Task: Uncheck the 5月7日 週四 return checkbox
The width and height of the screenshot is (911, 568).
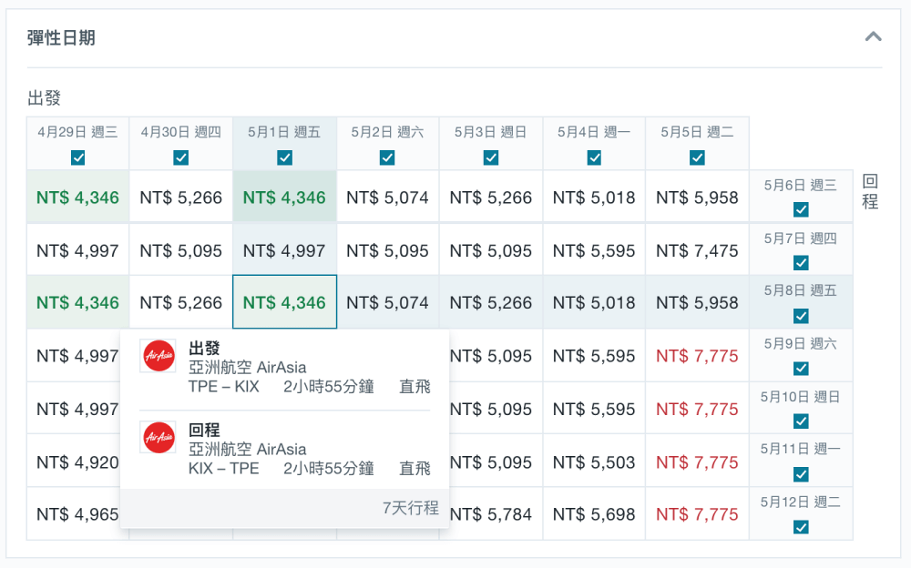Action: (801, 263)
